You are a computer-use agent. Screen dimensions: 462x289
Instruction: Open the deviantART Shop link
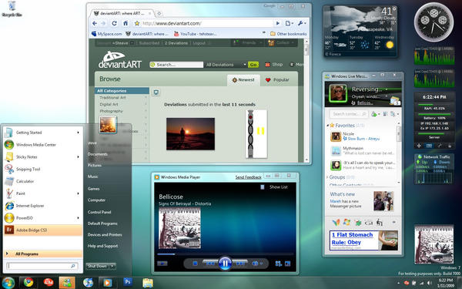point(273,65)
